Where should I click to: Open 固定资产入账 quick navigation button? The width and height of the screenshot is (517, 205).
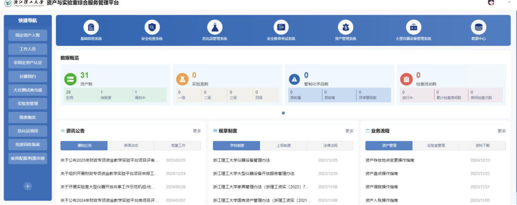click(x=27, y=35)
